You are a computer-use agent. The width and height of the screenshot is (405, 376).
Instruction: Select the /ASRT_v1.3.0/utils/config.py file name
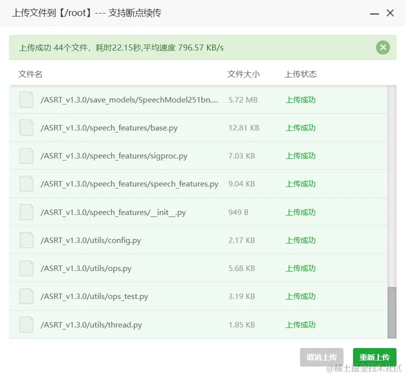point(90,240)
